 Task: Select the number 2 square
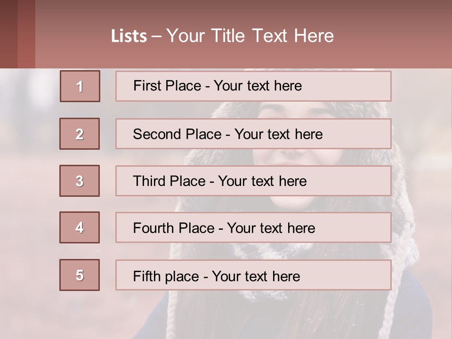click(x=80, y=134)
